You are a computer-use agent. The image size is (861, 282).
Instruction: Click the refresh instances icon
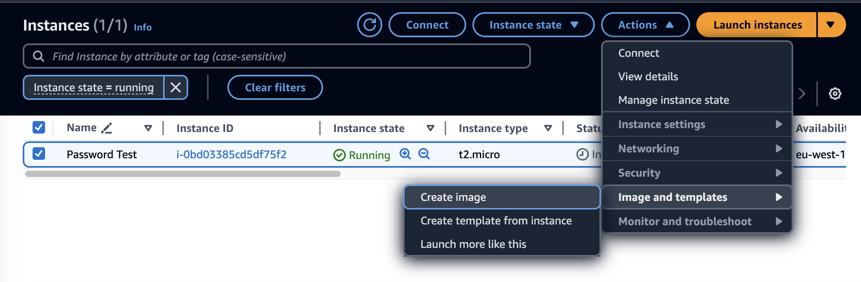(x=369, y=25)
